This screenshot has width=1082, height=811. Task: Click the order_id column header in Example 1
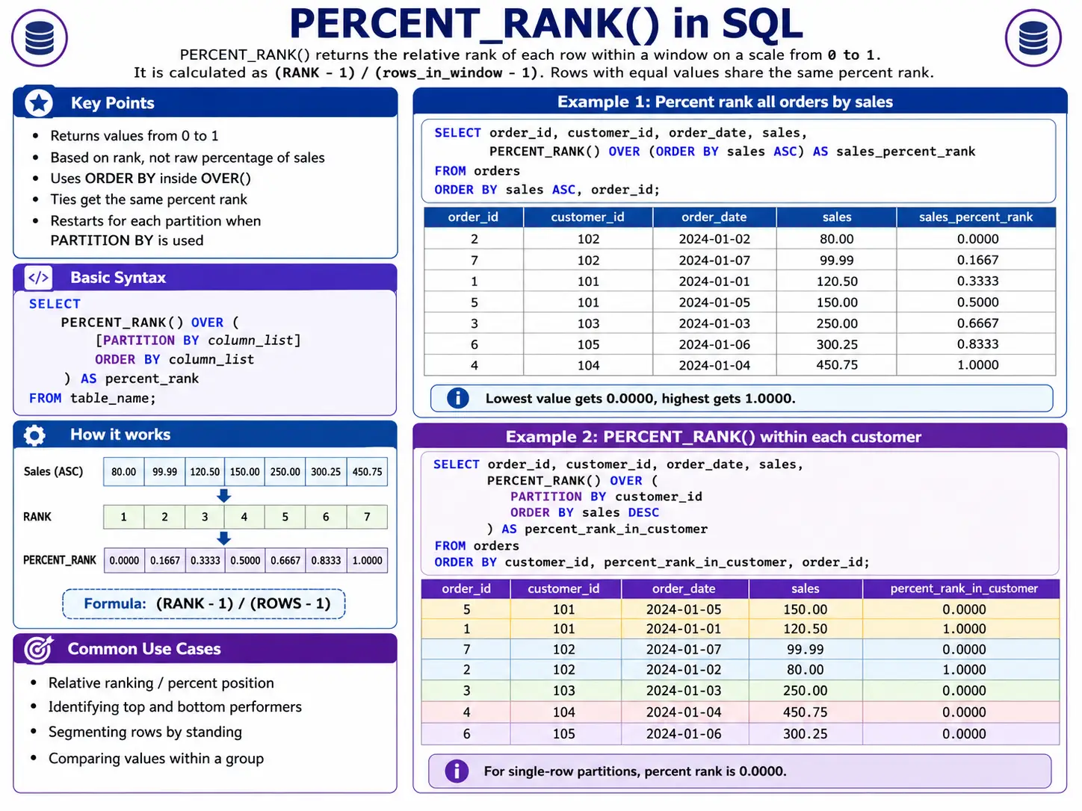[474, 217]
